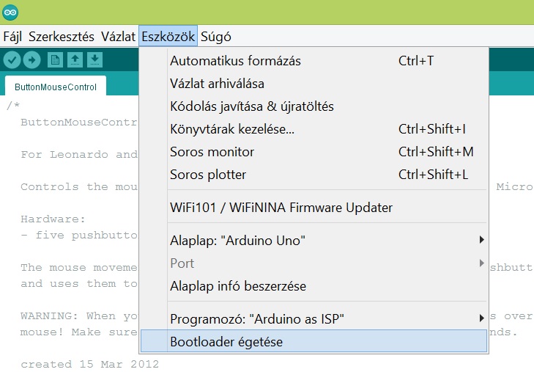
Task: Click the "Controls the mou" comment line
Action: [79, 187]
